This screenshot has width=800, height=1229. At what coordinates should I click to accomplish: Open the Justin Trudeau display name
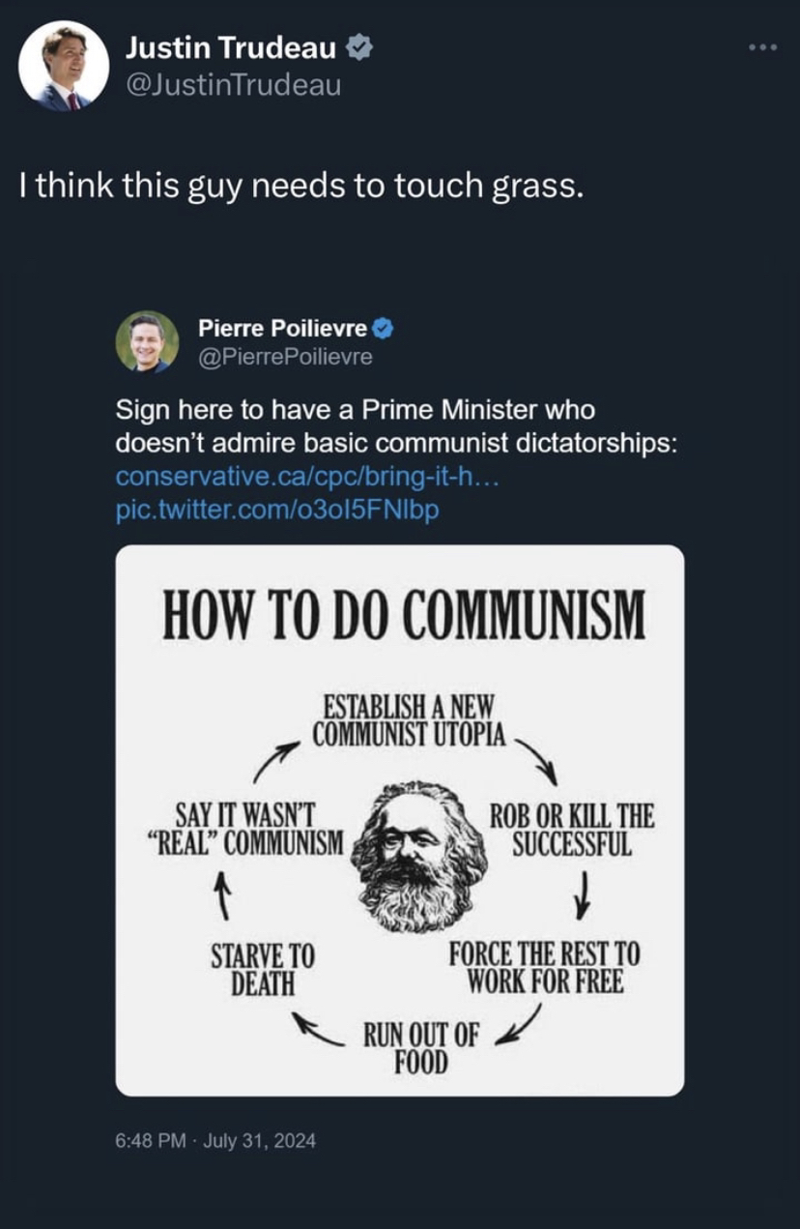click(231, 45)
